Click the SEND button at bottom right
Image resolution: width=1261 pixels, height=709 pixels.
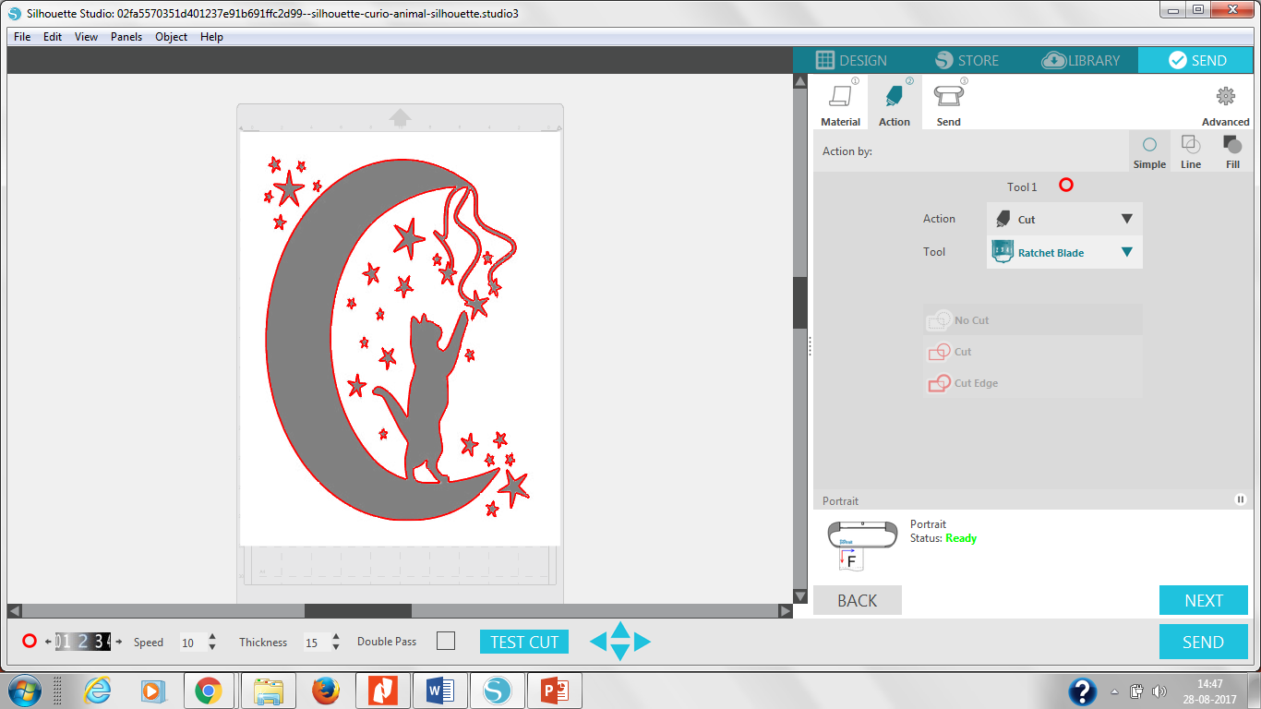click(1204, 642)
